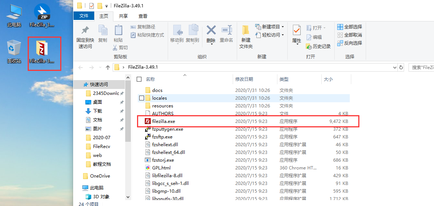Image resolution: width=434 pixels, height=206 pixels.
Task: Select GPL.html file
Action: [244, 168]
